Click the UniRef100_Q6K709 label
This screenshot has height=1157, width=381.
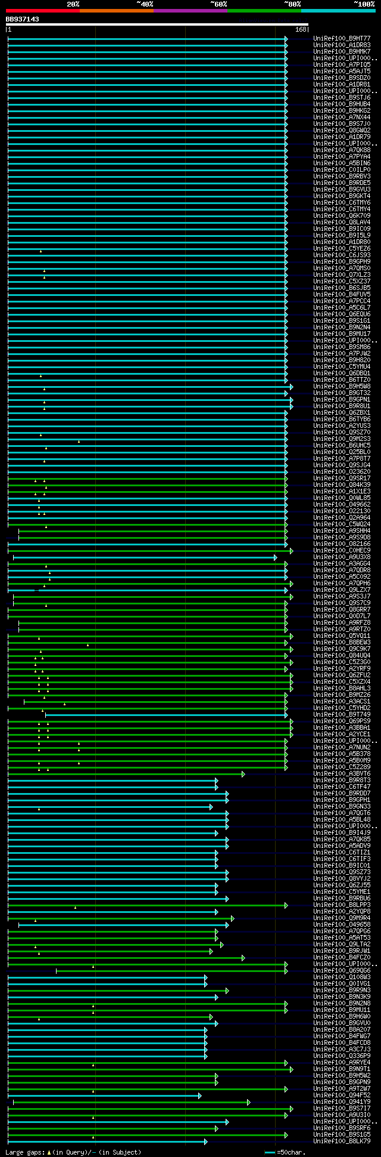coord(342,216)
